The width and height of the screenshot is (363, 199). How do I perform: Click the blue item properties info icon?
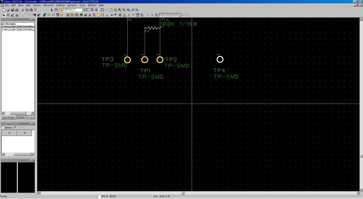point(52,10)
